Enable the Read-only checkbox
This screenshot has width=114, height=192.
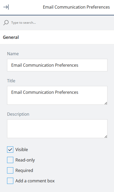10,160
